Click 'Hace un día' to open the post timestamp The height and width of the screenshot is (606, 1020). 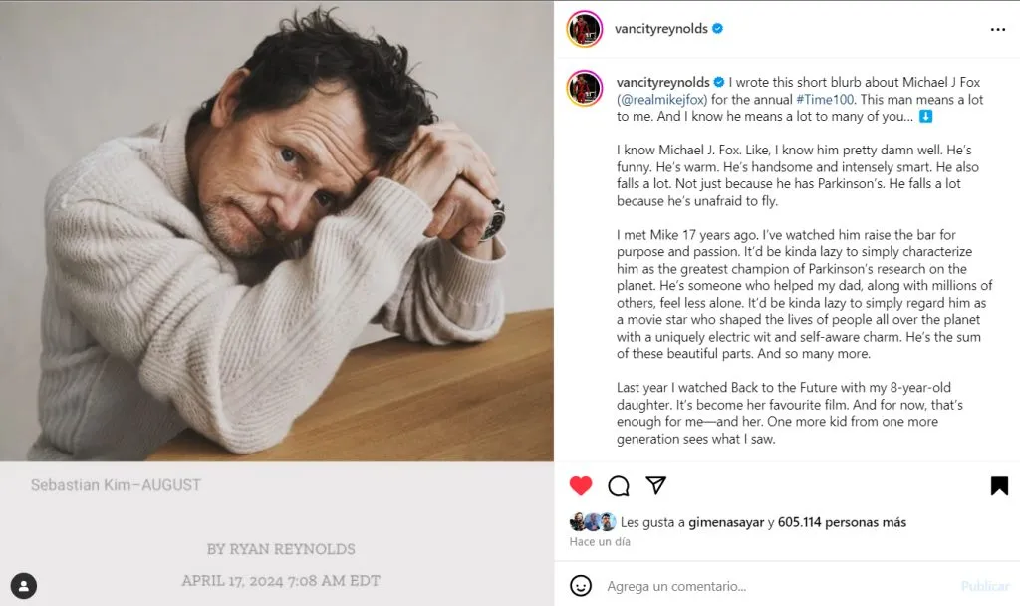pos(599,541)
